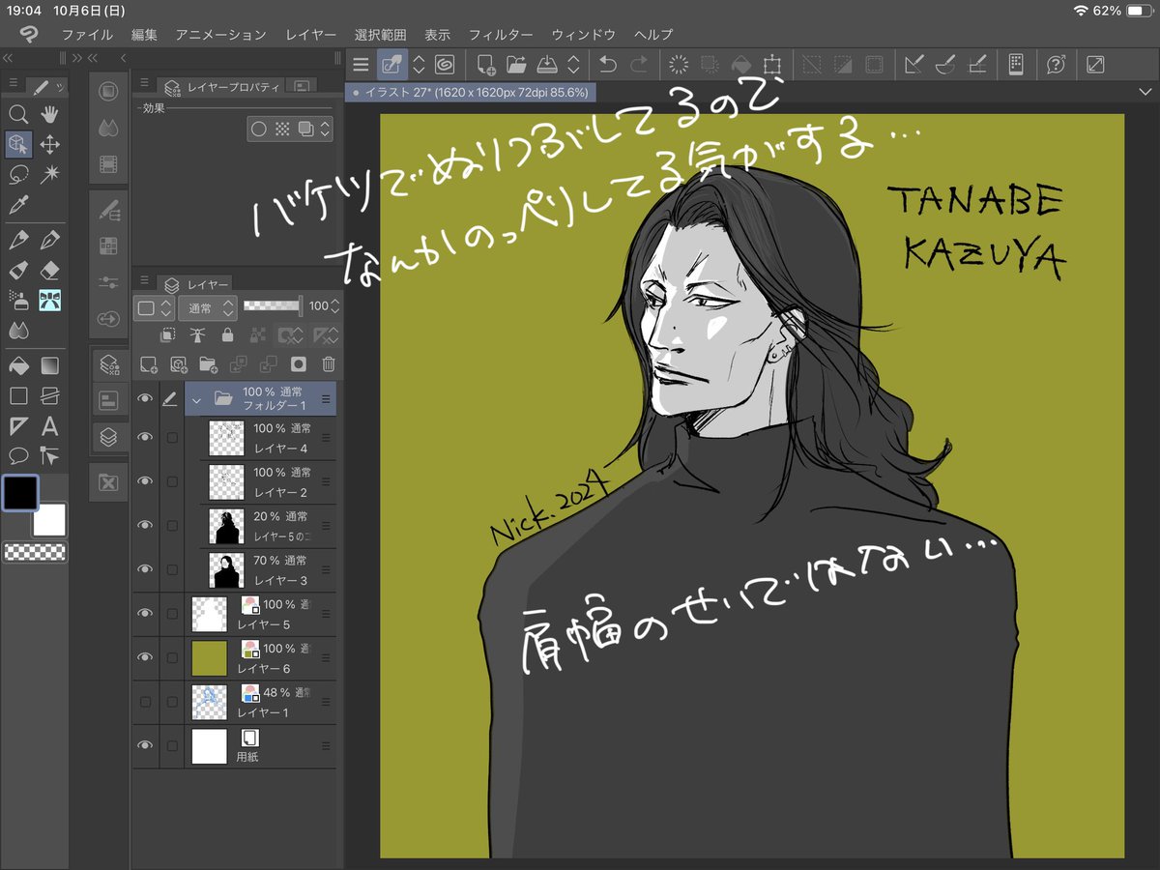Select the Eraser tool
This screenshot has width=1160, height=870.
[49, 271]
